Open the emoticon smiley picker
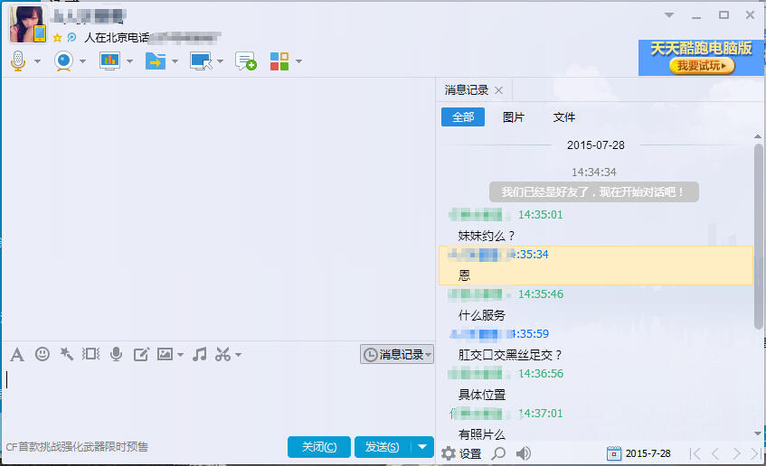This screenshot has width=766, height=466. 43,354
